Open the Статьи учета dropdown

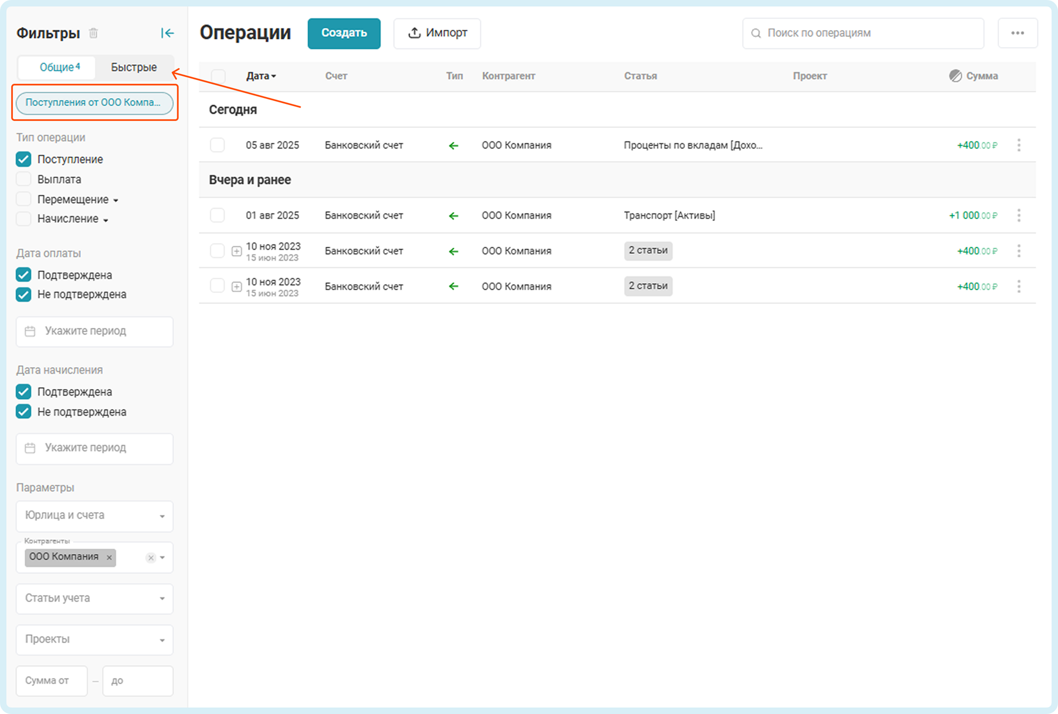[x=94, y=599]
